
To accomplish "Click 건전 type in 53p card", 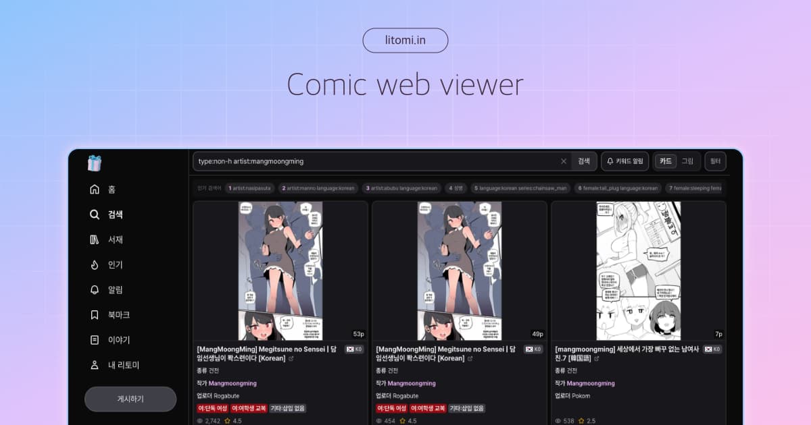I will tap(214, 371).
